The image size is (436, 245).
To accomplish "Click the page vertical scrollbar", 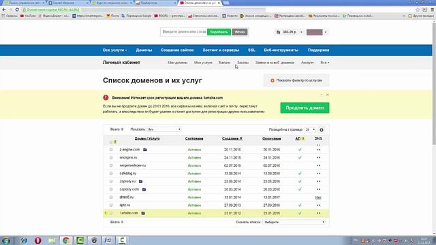I will 434,83.
